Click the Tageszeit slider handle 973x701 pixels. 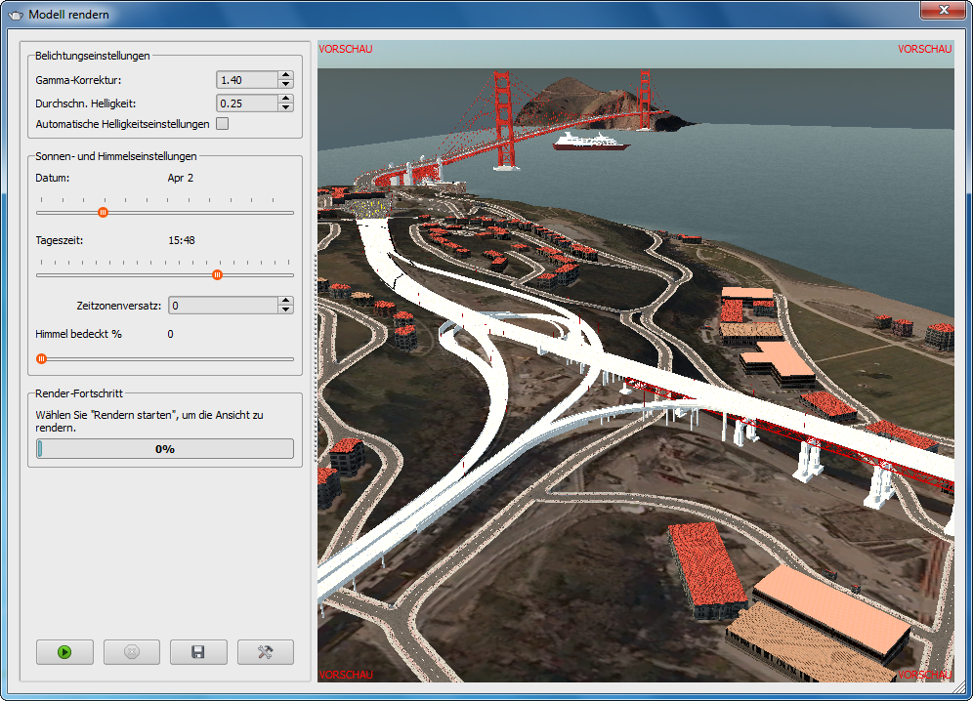tap(217, 274)
